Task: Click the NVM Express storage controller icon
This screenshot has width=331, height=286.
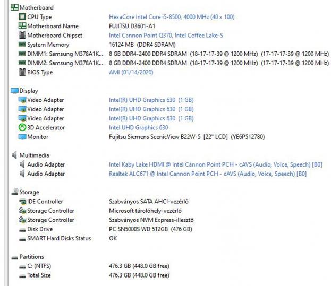Action: click(x=22, y=220)
